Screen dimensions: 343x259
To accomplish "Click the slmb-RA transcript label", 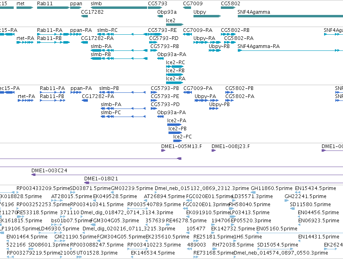I will [101, 46].
